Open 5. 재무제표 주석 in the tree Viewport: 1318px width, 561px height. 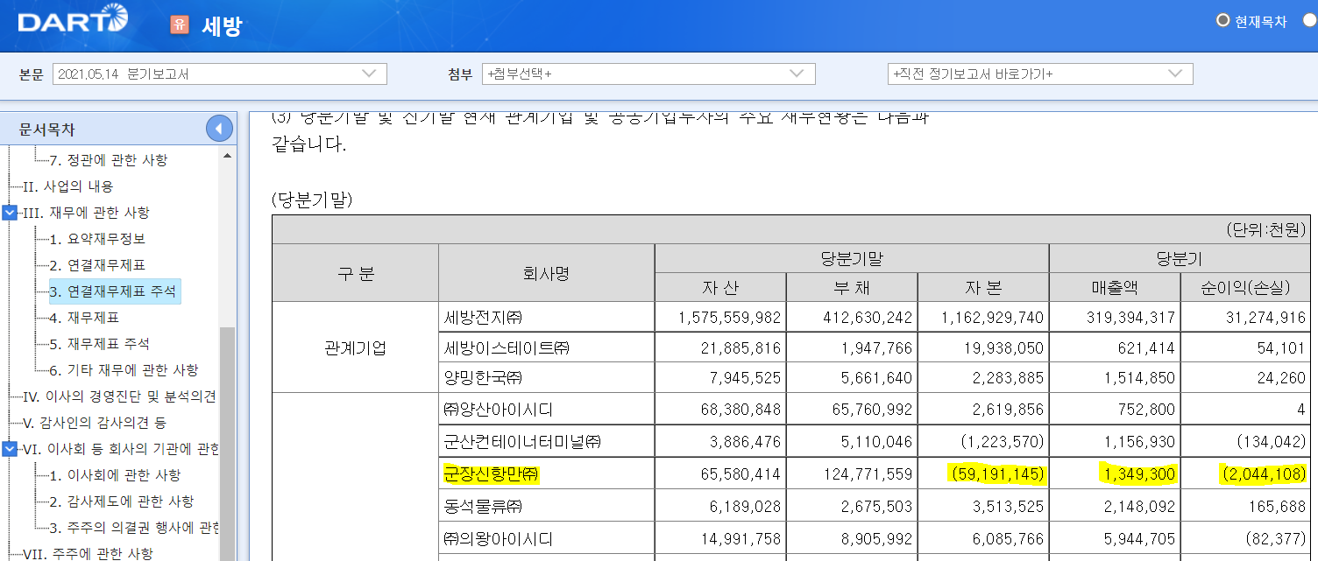(99, 344)
